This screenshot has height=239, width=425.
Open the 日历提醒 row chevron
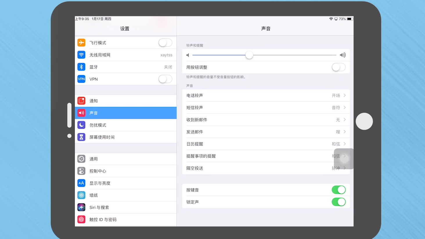(345, 144)
